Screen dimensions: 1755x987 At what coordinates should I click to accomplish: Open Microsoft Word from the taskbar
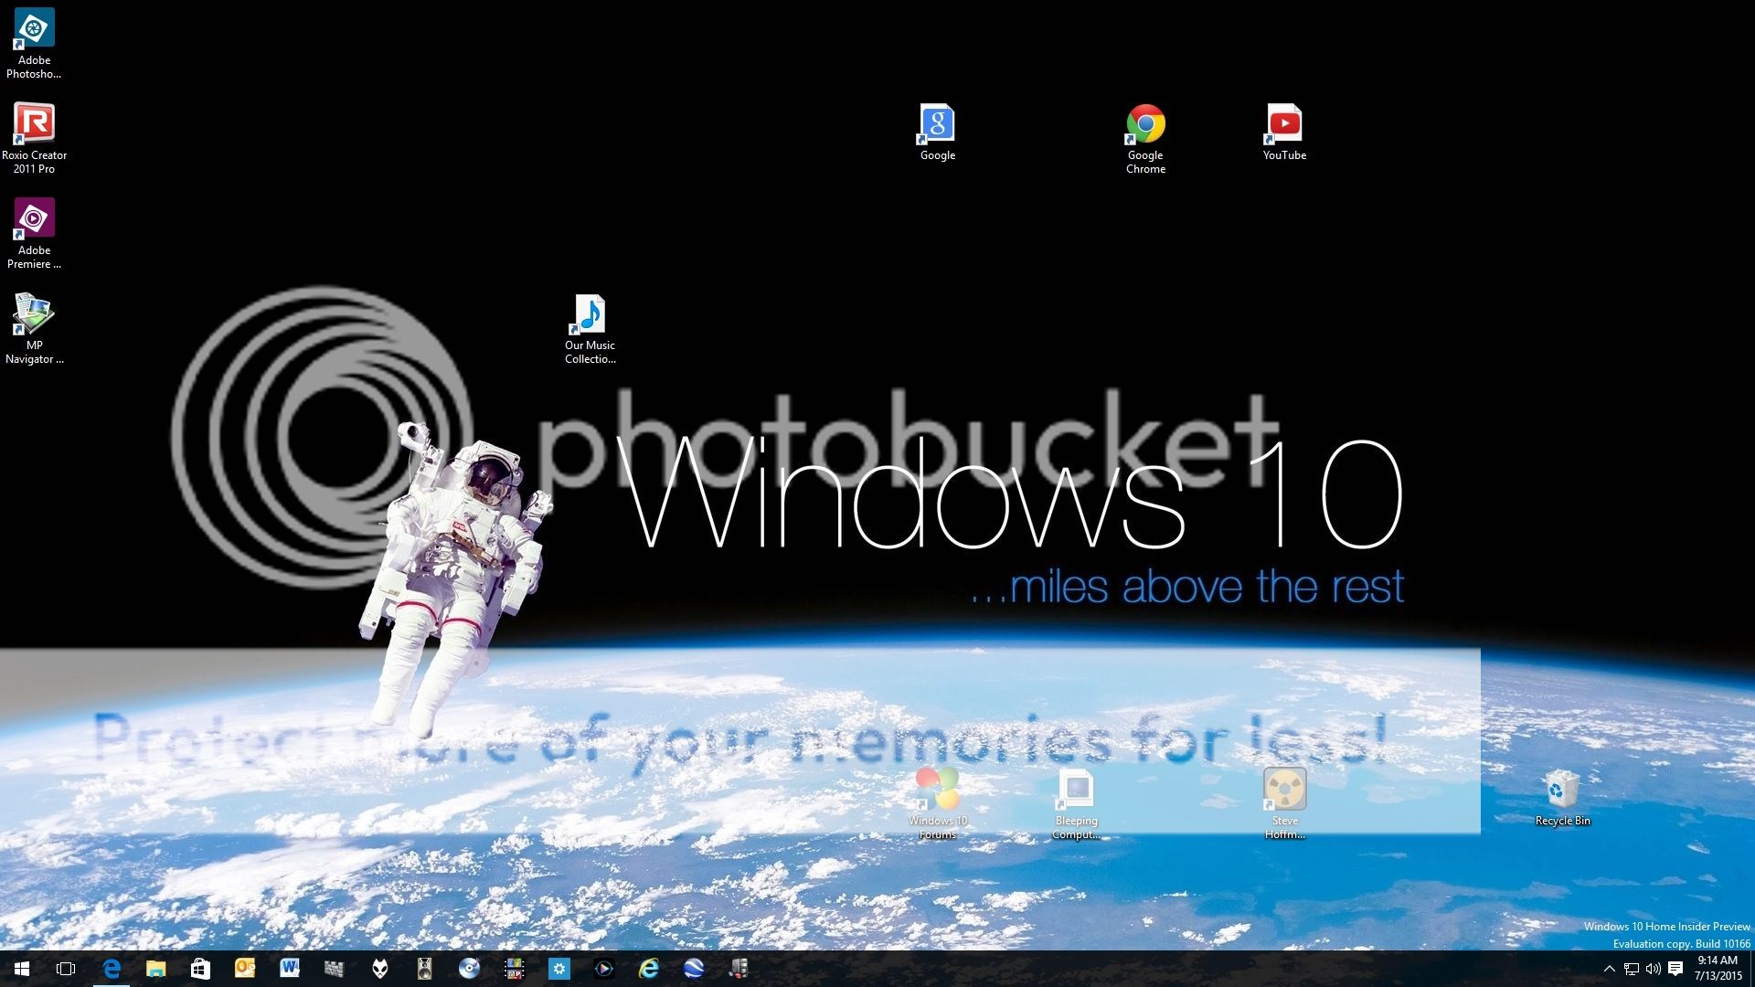[289, 969]
